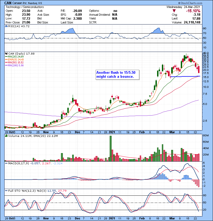
Task: Click the RSI(14) 43.72 label
Action: pos(19,26)
